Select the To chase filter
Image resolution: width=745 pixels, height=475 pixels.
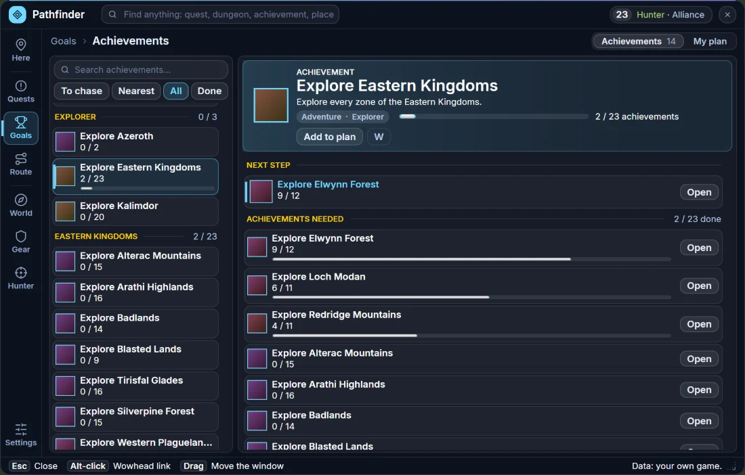point(82,91)
